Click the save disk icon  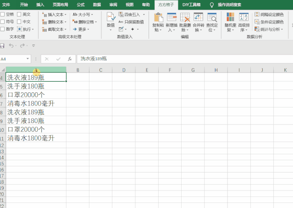tap(2, 45)
